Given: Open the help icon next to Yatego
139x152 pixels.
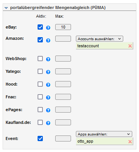Looking at the screenshot, I should coord(48,72).
